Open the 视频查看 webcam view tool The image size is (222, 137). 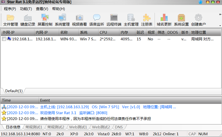pyautogui.click(x=79, y=20)
